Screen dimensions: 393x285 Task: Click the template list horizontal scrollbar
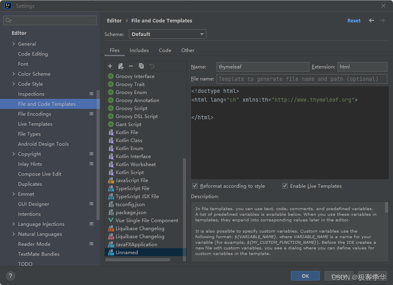tap(138, 260)
